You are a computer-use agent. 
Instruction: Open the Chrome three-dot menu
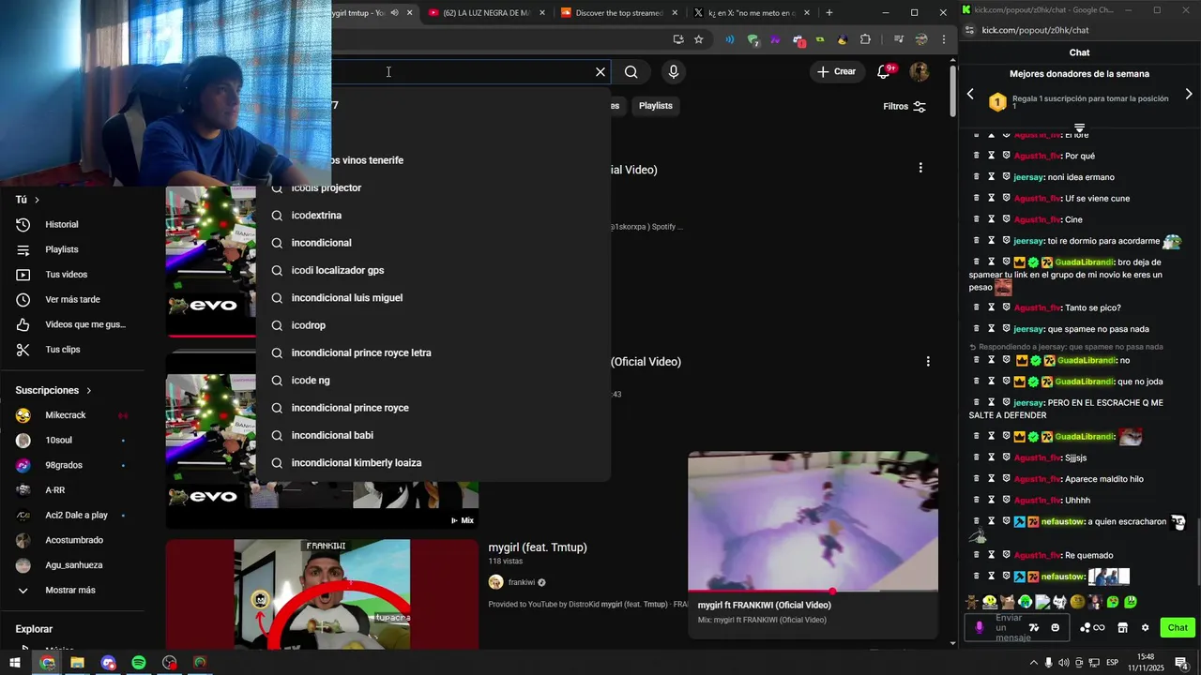(943, 39)
